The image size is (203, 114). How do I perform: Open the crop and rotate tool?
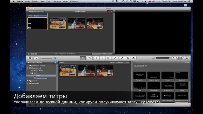point(128,58)
